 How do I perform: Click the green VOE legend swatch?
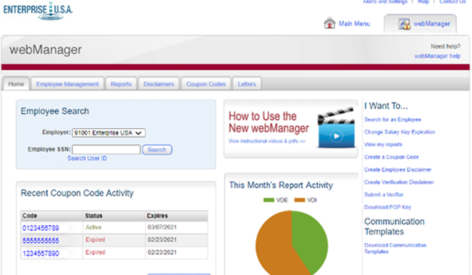[269, 200]
